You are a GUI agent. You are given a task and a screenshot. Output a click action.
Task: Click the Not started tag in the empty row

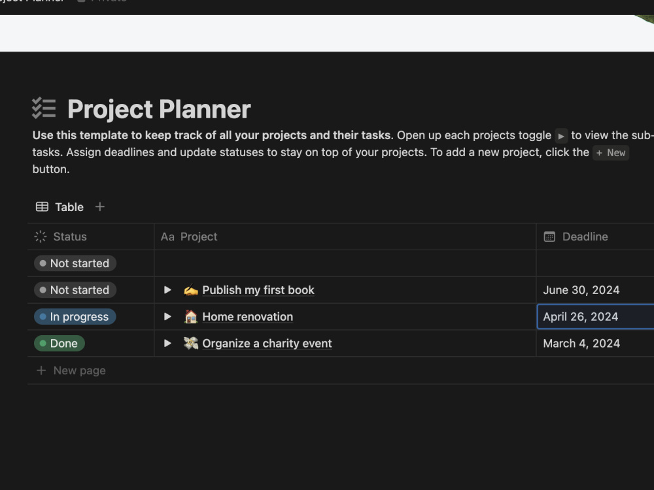[x=75, y=263]
